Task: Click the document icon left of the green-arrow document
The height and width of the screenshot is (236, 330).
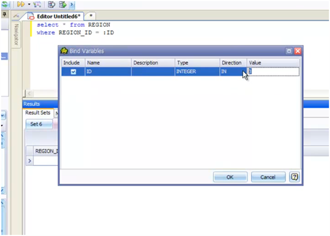Action: 52,4
